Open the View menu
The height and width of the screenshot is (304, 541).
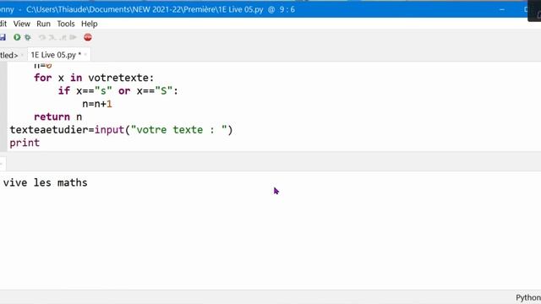[22, 24]
